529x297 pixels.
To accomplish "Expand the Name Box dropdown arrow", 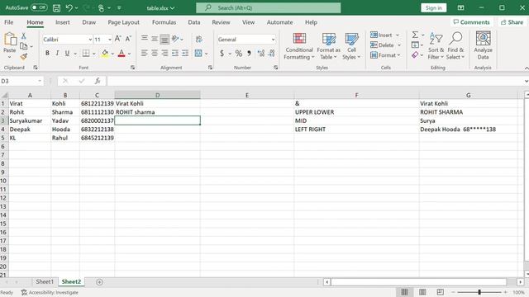I will pyautogui.click(x=40, y=81).
